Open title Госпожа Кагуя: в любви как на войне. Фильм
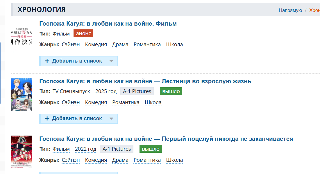This screenshot has height=174, width=320. (108, 24)
